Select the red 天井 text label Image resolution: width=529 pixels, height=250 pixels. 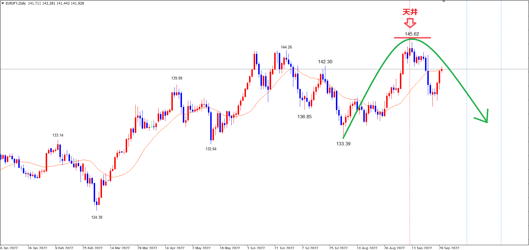(x=410, y=12)
